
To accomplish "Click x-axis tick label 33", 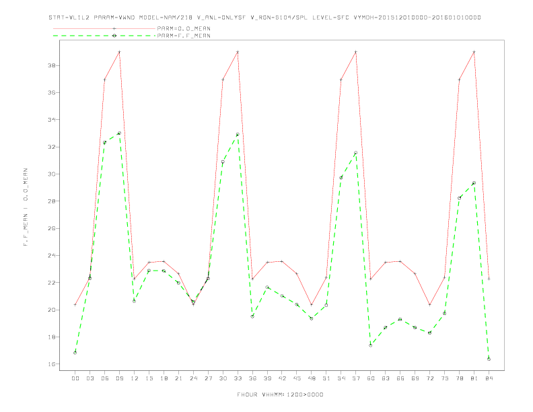I will (x=238, y=378).
